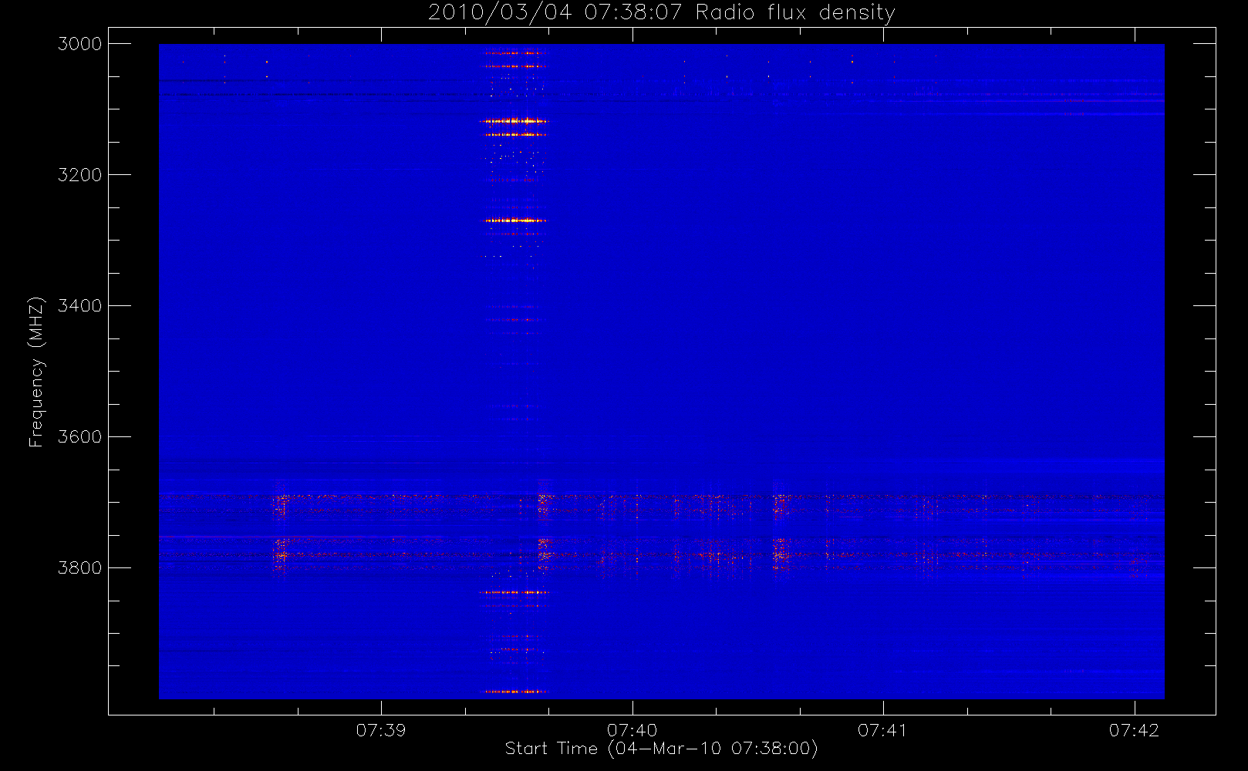The width and height of the screenshot is (1248, 771).
Task: Click the 3000 frequency tick label
Action: click(x=79, y=44)
